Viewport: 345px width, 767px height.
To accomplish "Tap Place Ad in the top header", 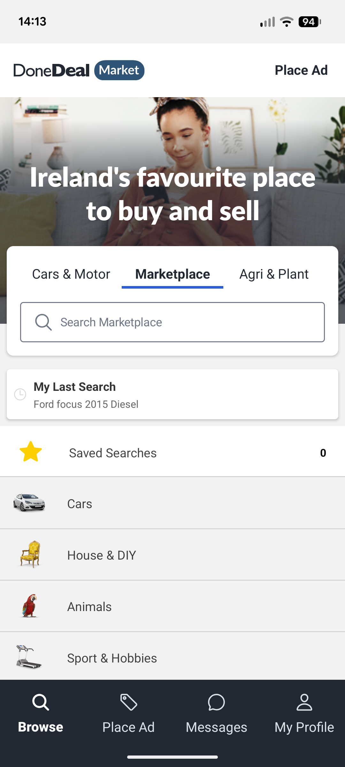I will pyautogui.click(x=301, y=70).
